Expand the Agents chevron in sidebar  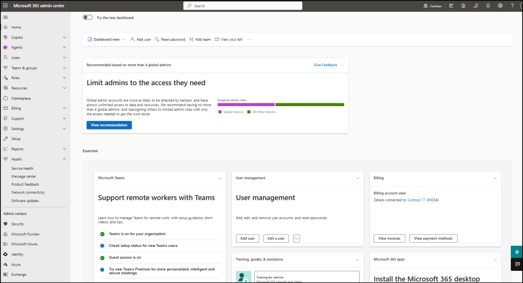coord(64,47)
